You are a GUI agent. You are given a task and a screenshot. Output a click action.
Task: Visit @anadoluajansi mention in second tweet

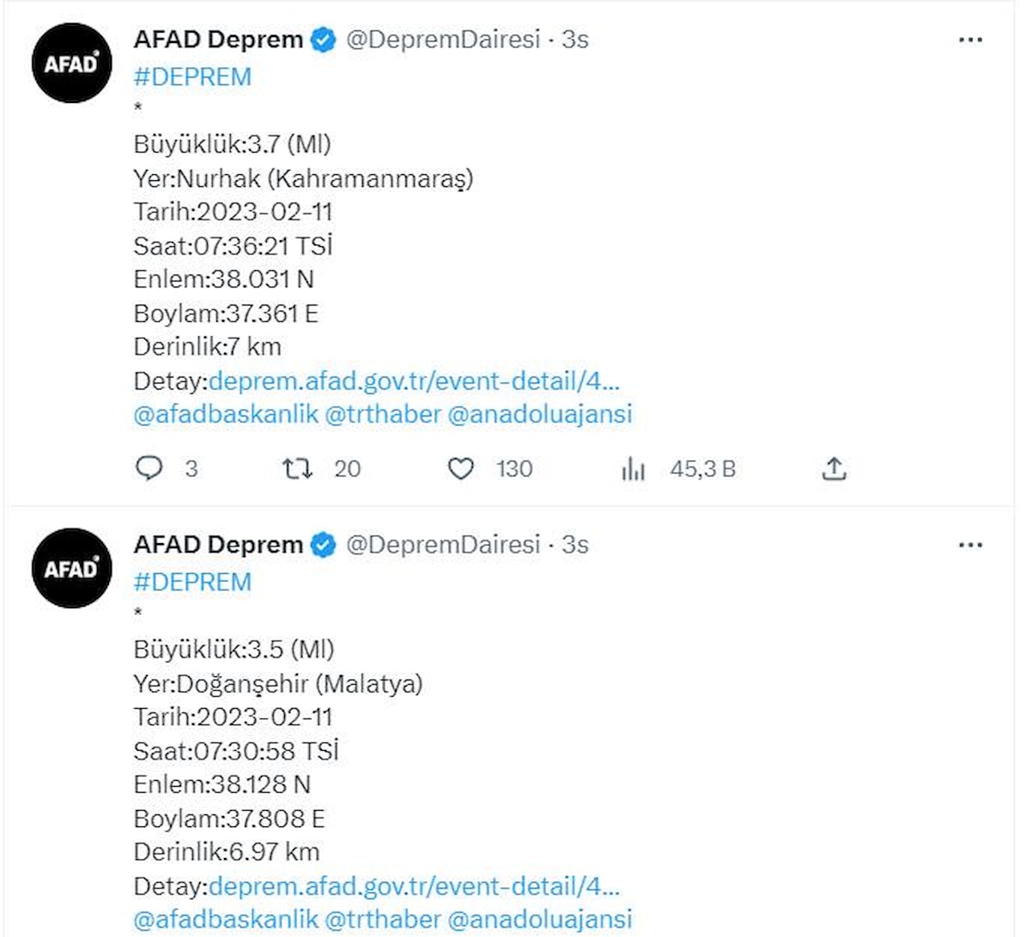[540, 919]
